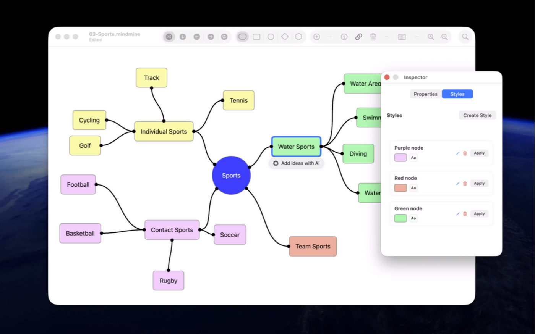
Task: Select the Soccer node
Action: [230, 235]
